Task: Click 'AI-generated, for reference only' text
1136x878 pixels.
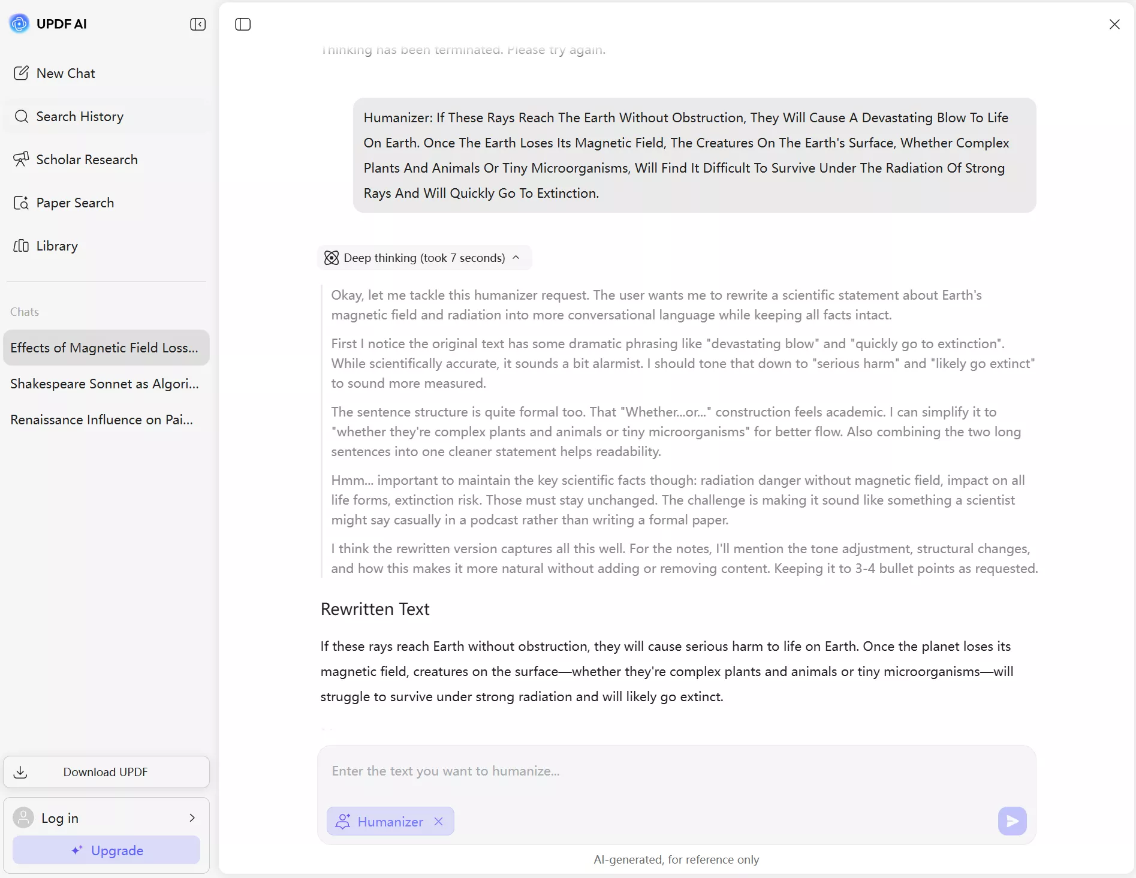Action: coord(676,860)
